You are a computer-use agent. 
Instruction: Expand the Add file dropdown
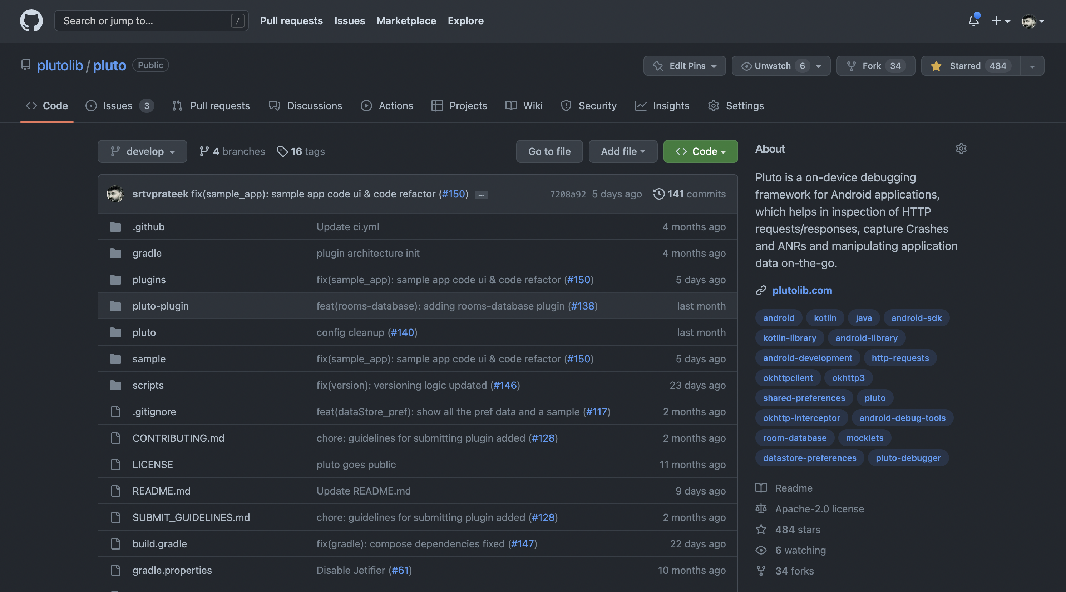622,152
